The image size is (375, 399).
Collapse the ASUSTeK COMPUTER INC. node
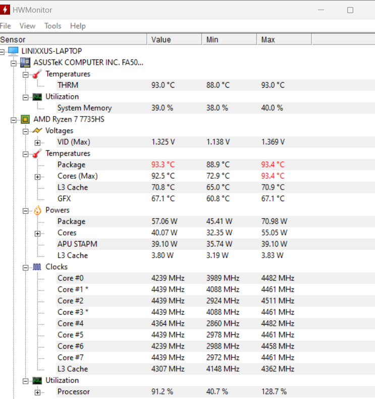coord(14,64)
